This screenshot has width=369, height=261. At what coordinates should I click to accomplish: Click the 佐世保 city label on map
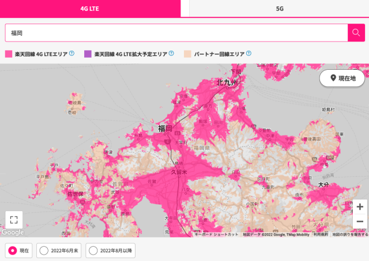click(76, 194)
